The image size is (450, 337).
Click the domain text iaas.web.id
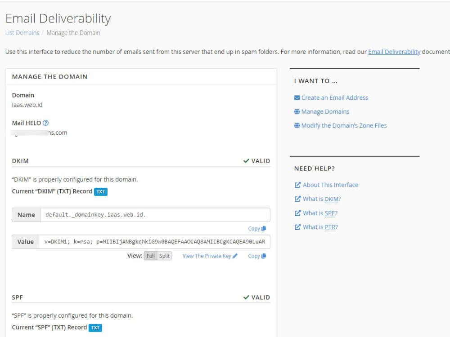tap(27, 105)
